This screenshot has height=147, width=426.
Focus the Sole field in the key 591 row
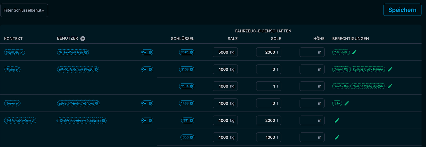point(268,120)
